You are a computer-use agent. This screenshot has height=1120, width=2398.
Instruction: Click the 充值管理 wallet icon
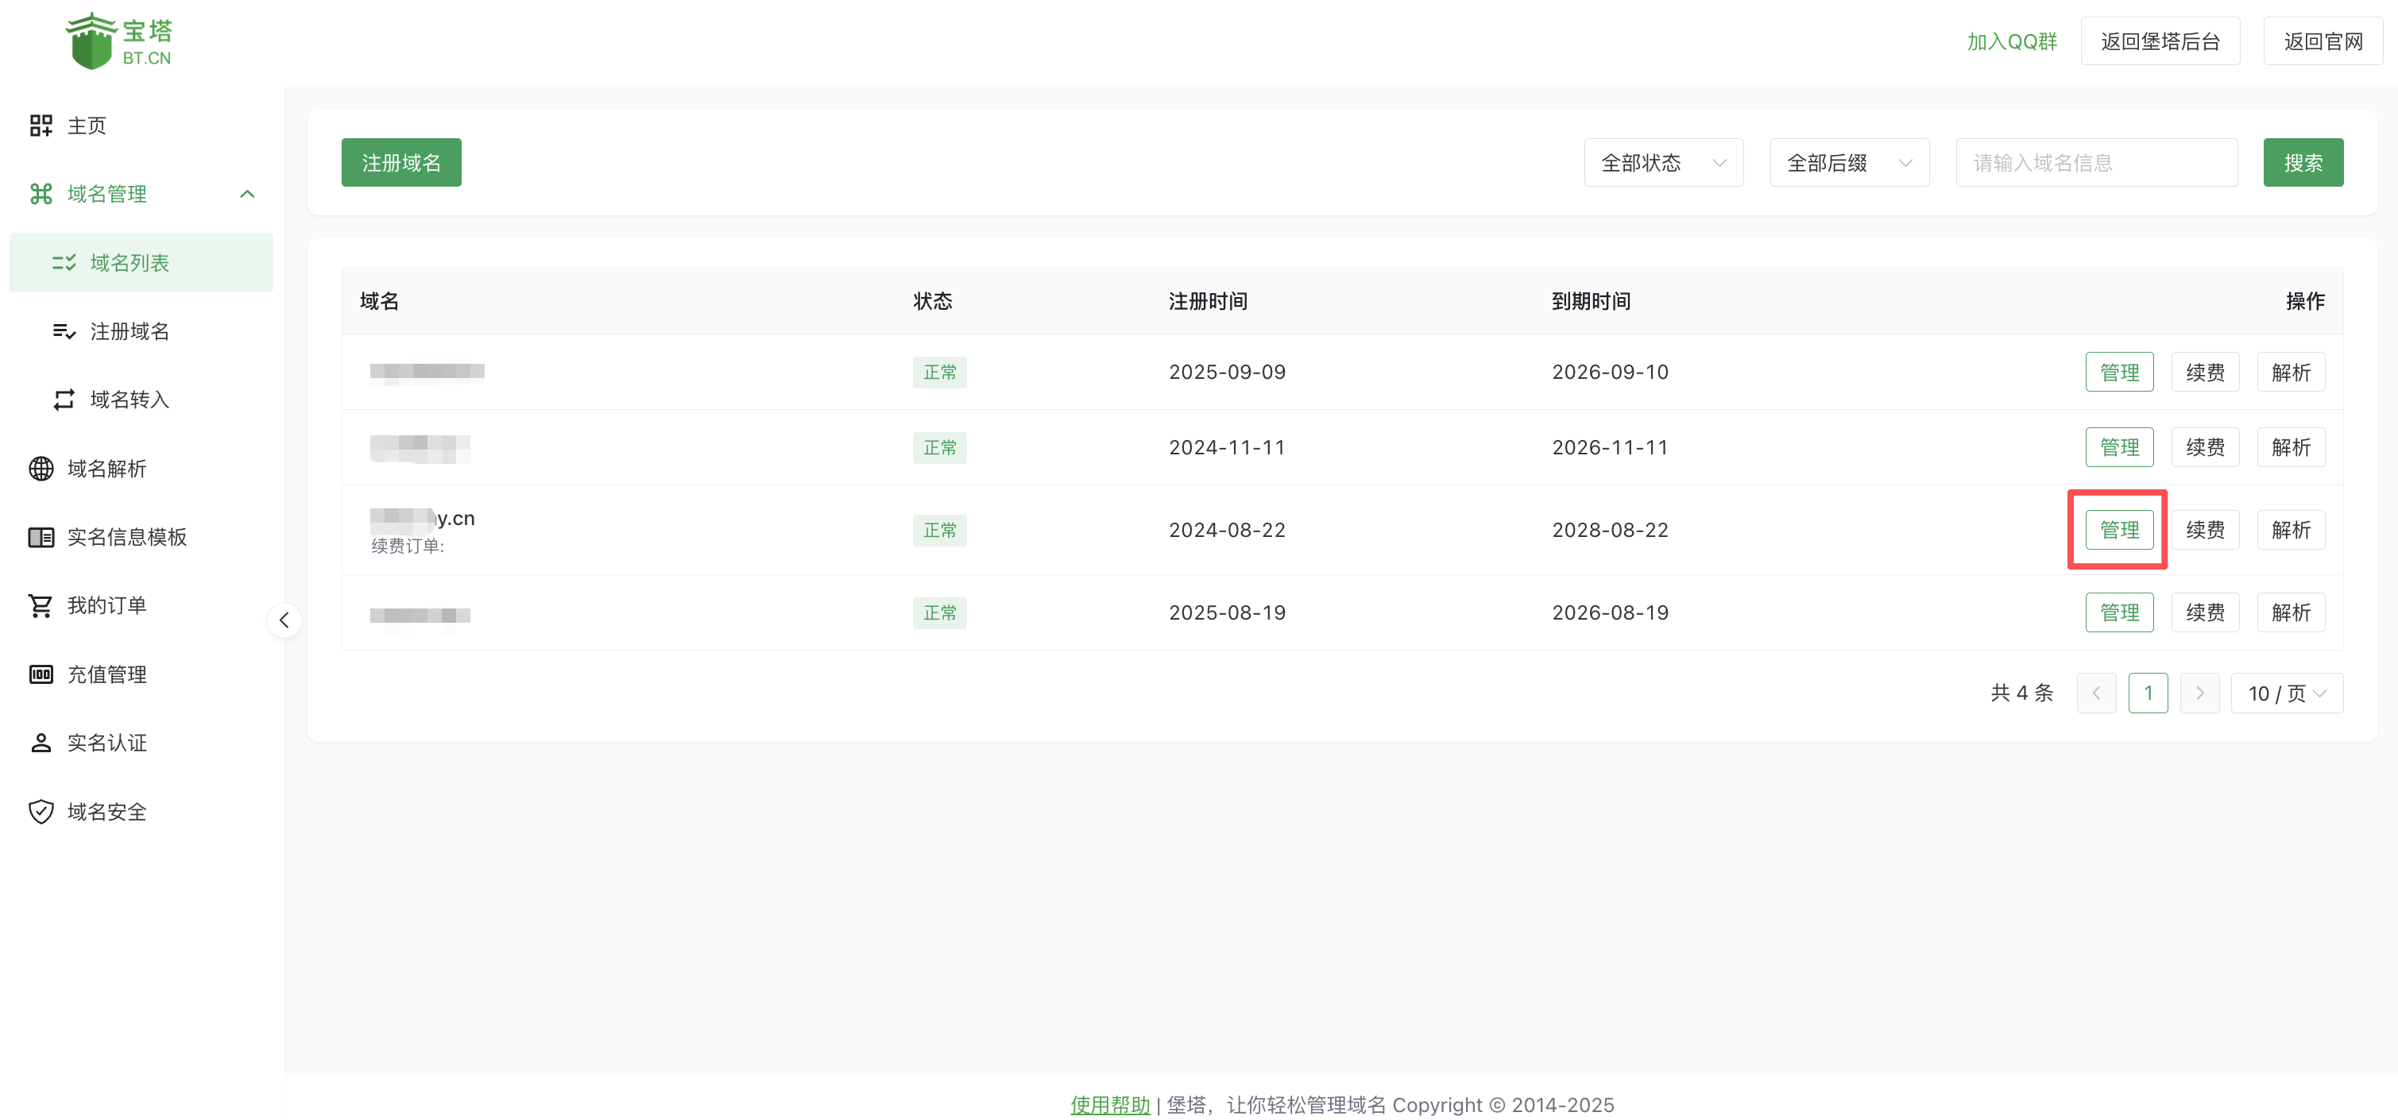41,674
